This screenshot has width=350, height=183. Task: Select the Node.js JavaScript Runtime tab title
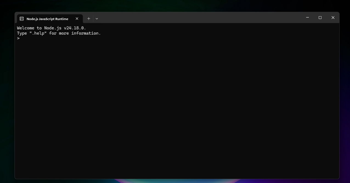pos(47,19)
